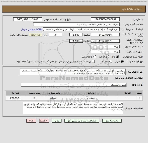
Task: Click the buyer organization name field
Action: (77, 24)
